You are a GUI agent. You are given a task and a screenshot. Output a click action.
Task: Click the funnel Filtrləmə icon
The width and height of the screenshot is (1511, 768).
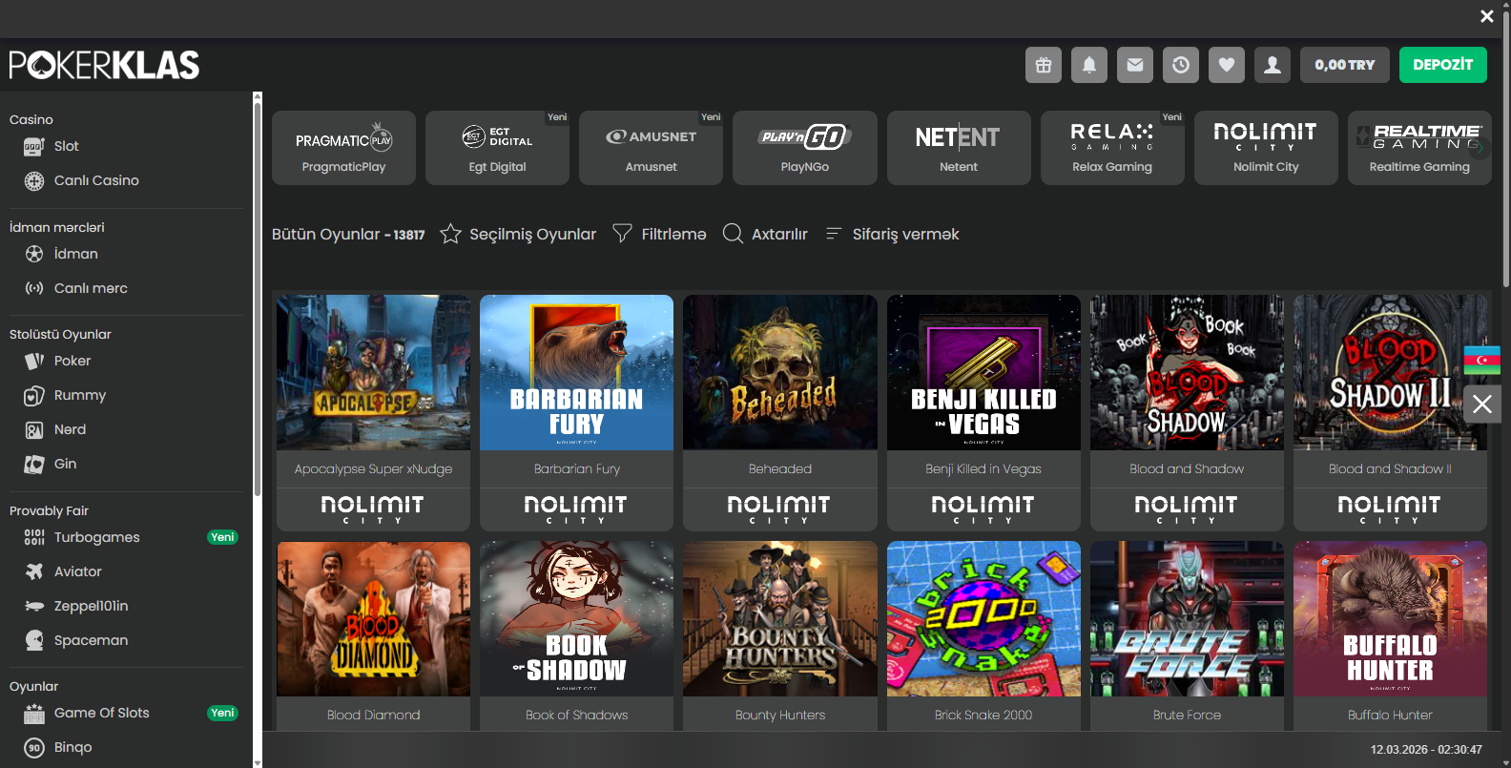(x=622, y=234)
